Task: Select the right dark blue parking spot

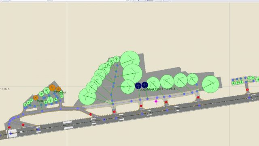Action: click(x=145, y=85)
